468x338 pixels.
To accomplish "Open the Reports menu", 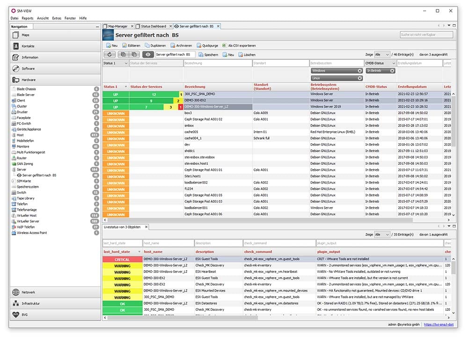I will 28,18.
